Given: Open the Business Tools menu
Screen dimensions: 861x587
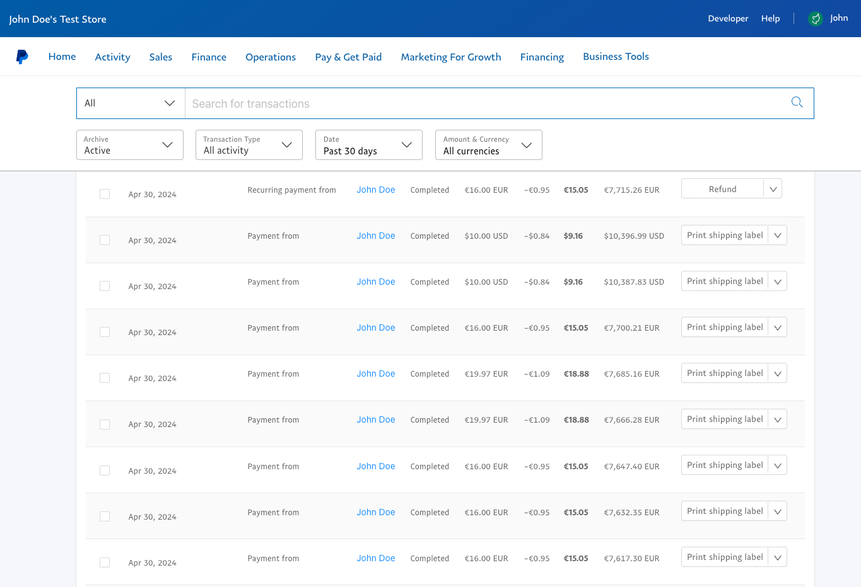Looking at the screenshot, I should 616,57.
